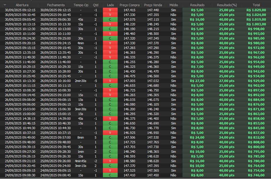Click the Tempo Op column header
This screenshot has width=271, height=179.
(x=81, y=5)
